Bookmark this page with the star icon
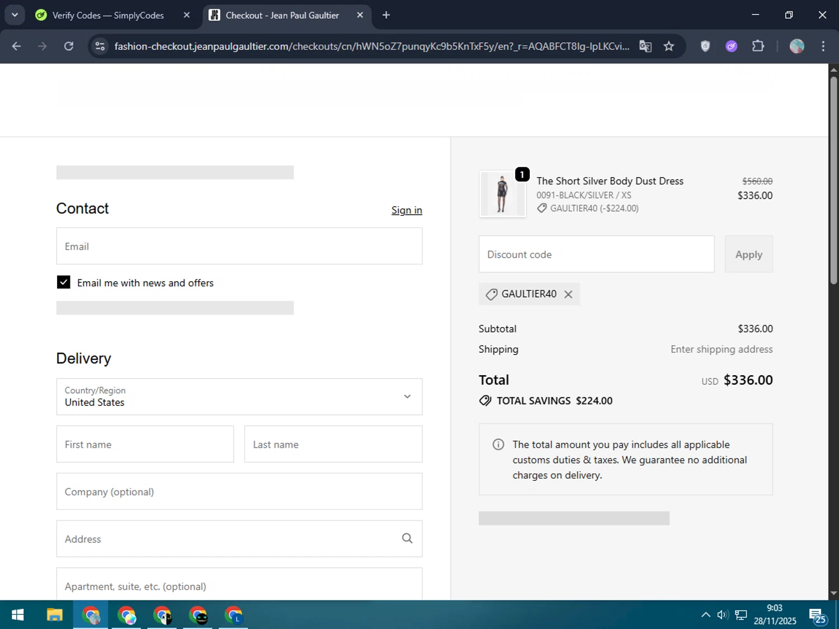Viewport: 839px width, 629px height. pos(669,46)
